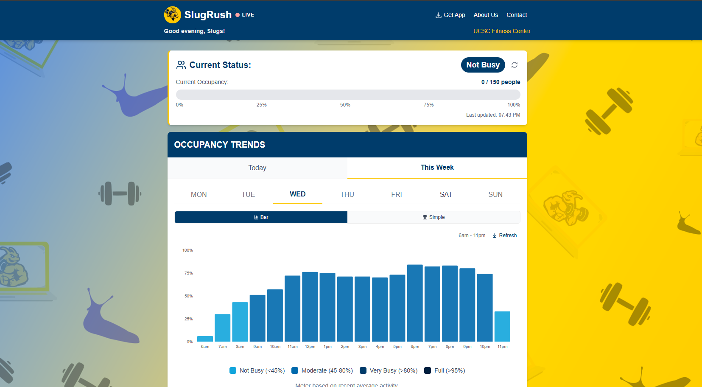Click the 5pm bar in chart
This screenshot has height=387, width=702.
coord(397,308)
